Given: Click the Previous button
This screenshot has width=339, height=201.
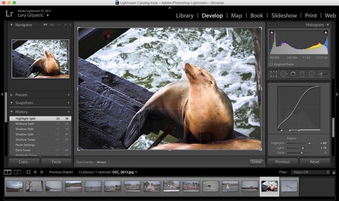Looking at the screenshot, I should 282,162.
